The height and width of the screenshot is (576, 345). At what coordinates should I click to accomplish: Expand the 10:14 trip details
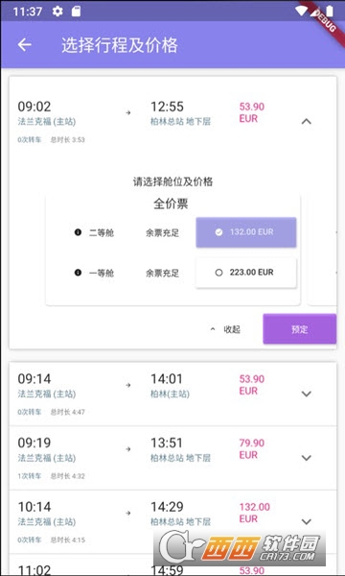[x=307, y=521]
